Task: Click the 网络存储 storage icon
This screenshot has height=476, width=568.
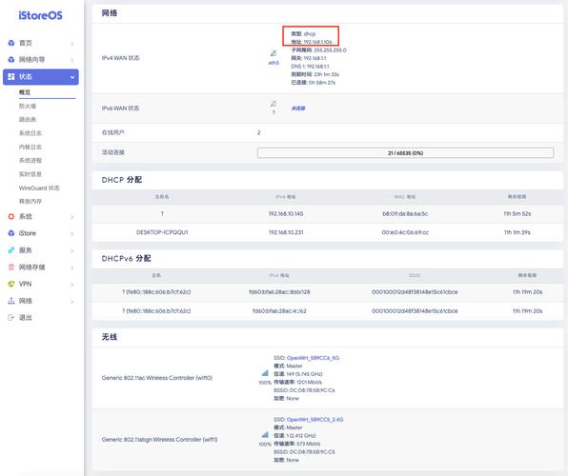Action: click(11, 268)
